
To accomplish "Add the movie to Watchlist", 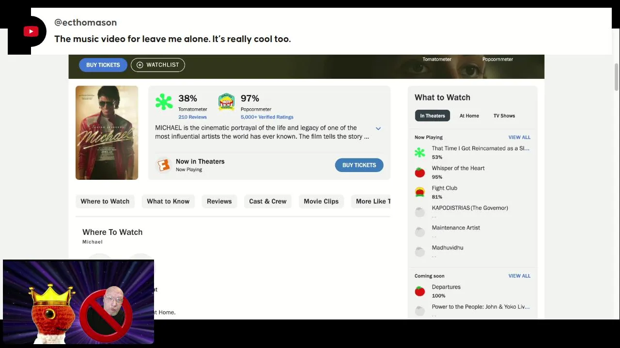I will [158, 65].
